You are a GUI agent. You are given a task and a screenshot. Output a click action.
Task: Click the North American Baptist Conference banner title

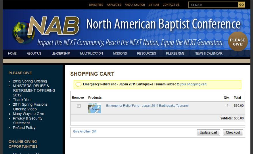click(x=164, y=24)
